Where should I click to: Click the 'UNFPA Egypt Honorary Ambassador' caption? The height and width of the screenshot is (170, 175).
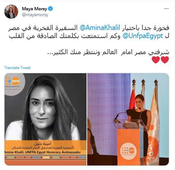click(x=53, y=152)
